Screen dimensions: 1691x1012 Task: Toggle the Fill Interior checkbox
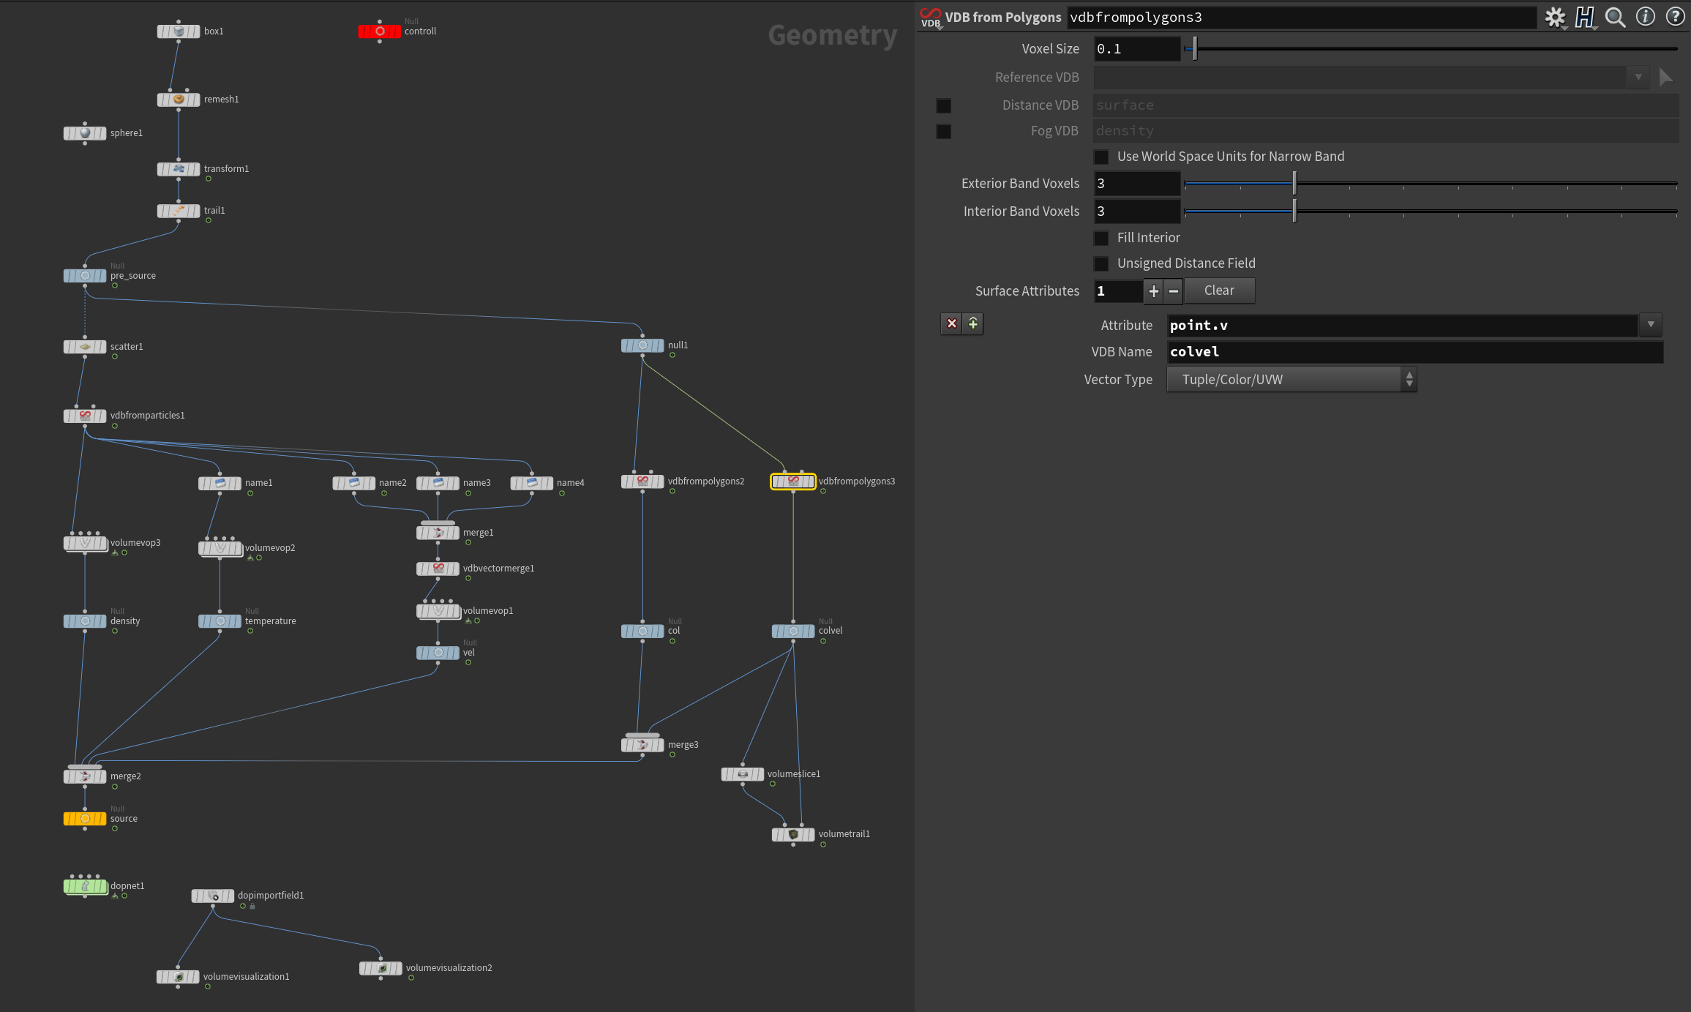(x=1101, y=238)
